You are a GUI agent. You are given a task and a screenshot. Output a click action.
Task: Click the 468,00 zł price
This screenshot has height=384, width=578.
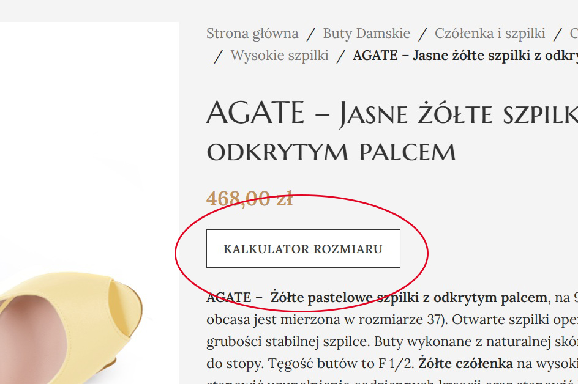click(250, 199)
